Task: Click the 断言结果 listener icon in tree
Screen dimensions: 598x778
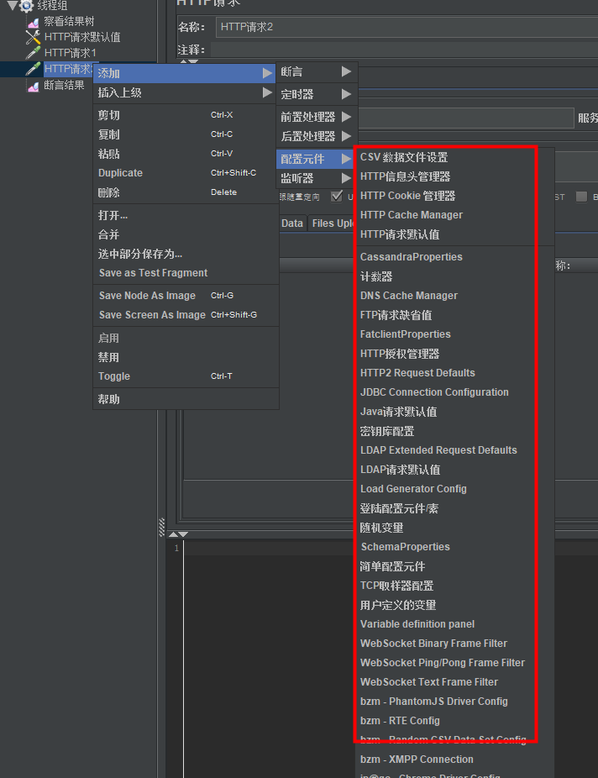Action: (34, 86)
